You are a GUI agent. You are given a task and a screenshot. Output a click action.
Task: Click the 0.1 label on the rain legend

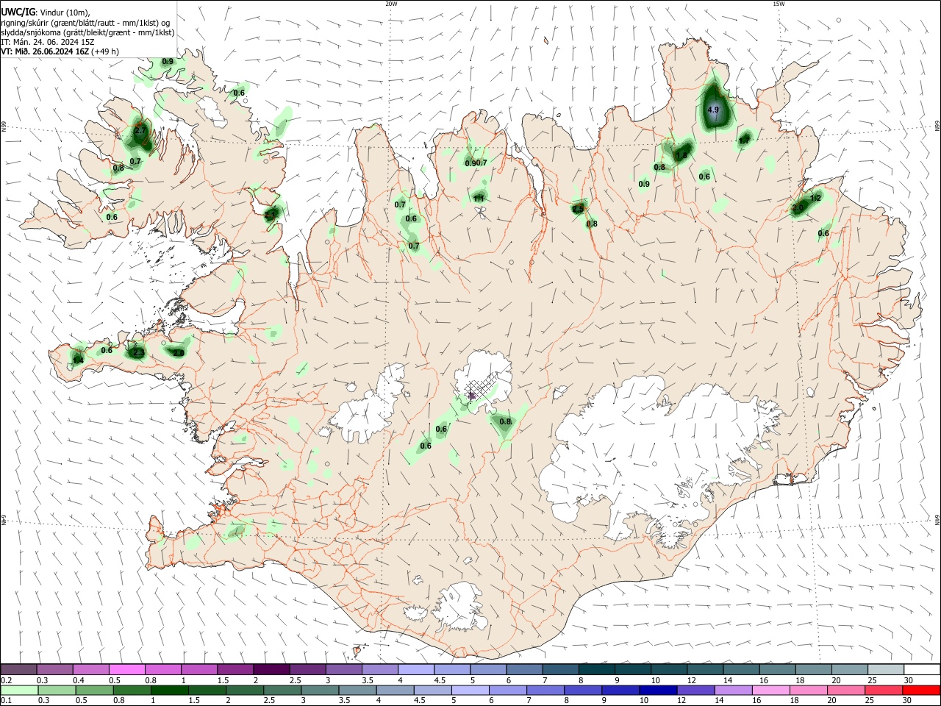coord(6,700)
